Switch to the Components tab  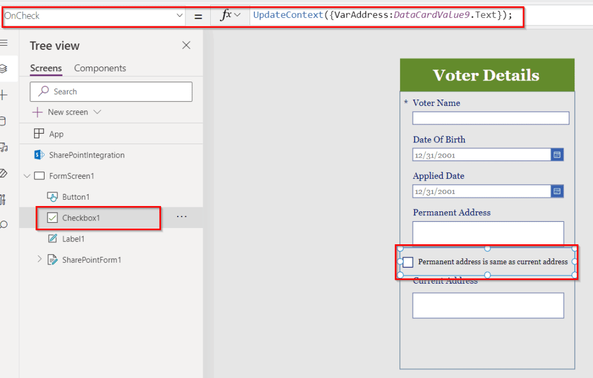pyautogui.click(x=100, y=68)
